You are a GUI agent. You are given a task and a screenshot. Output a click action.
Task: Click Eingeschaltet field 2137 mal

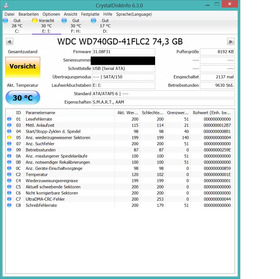217,77
